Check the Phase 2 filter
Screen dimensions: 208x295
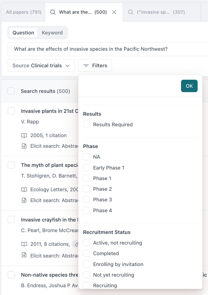click(87, 189)
